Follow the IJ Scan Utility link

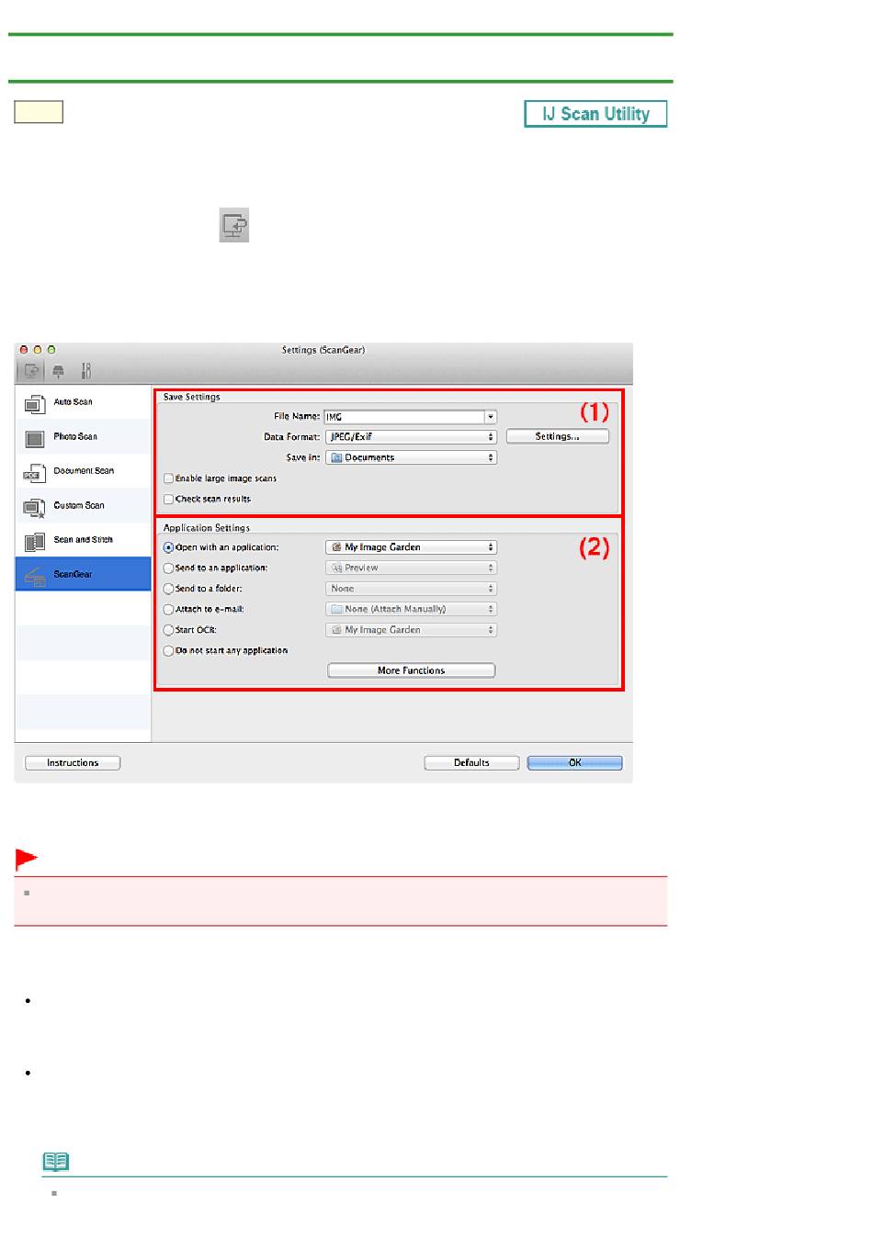click(x=595, y=114)
